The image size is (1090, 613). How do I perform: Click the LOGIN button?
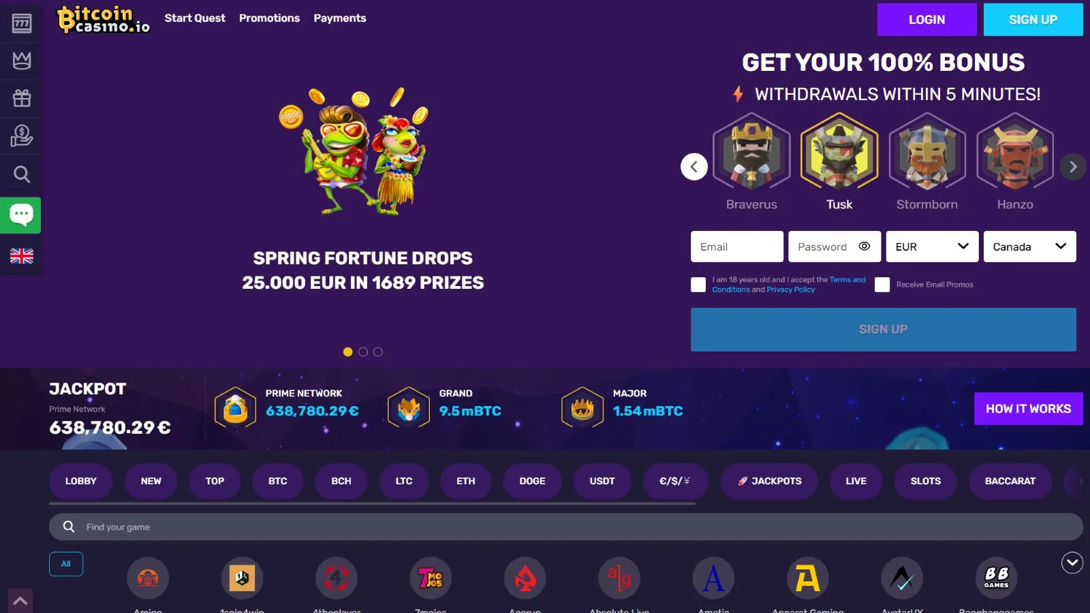pos(926,20)
